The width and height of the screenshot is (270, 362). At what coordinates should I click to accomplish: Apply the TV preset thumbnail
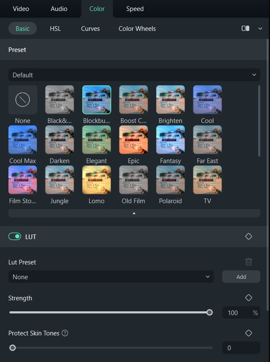(207, 180)
